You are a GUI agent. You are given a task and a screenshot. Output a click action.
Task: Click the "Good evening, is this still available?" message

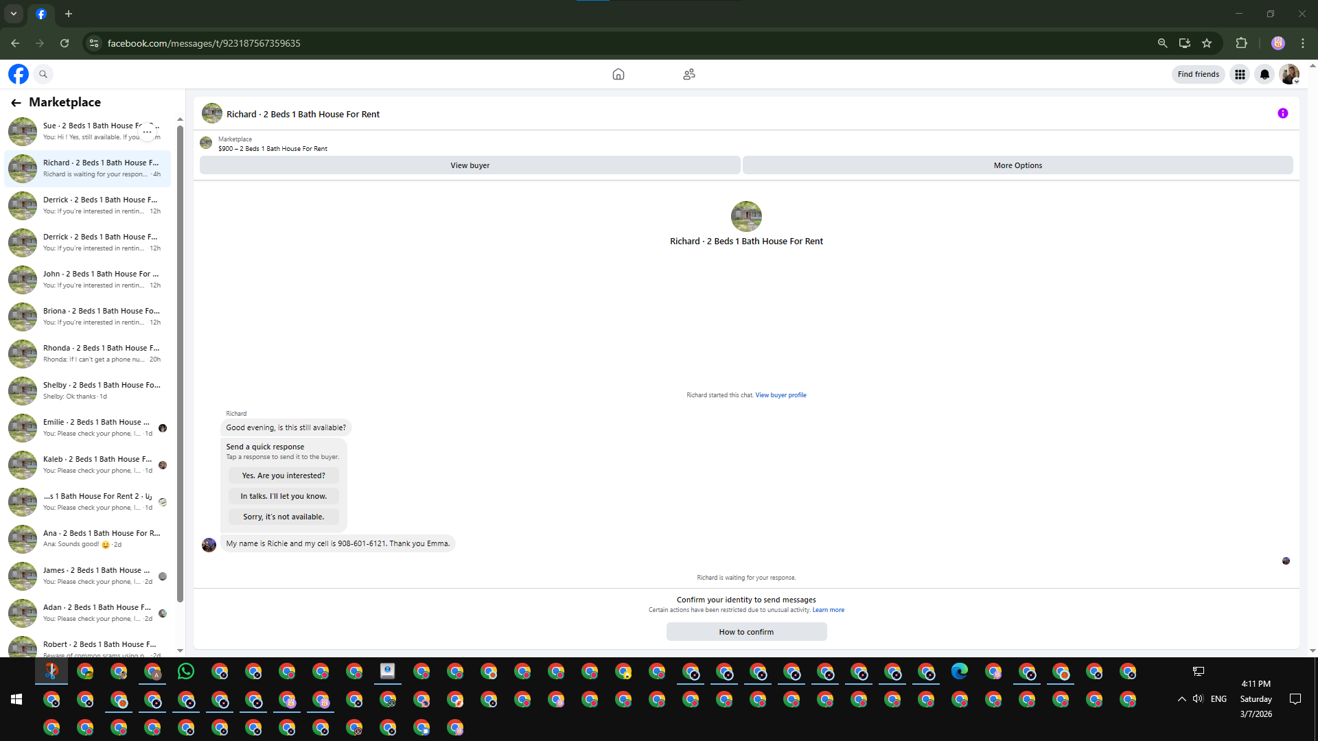[x=286, y=427]
